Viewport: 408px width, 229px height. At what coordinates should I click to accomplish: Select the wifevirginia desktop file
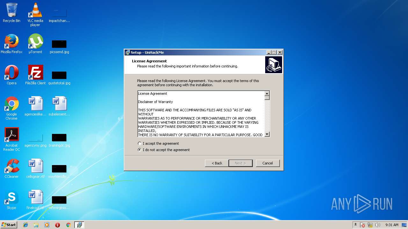click(x=59, y=202)
